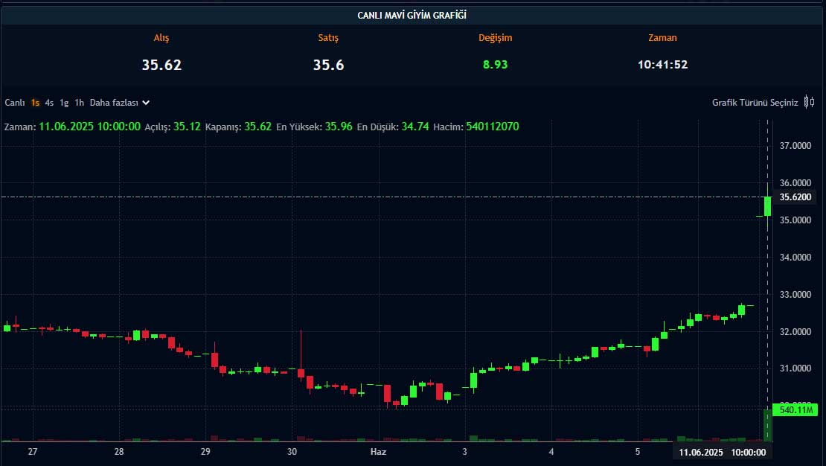Click the Alış column header
Image resolution: width=826 pixels, height=466 pixels.
(x=161, y=38)
